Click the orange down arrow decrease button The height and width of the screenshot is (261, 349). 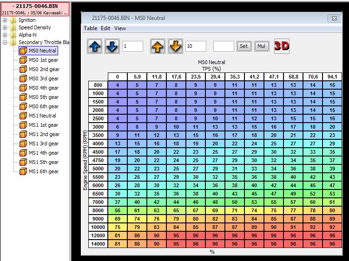175,46
